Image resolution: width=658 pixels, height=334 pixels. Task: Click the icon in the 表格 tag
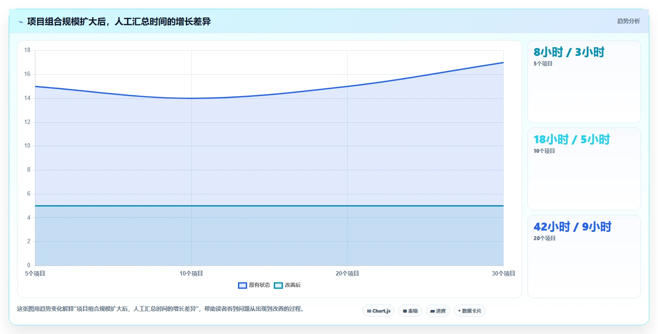coord(405,311)
